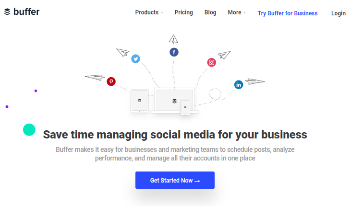Image resolution: width=351 pixels, height=206 pixels.
Task: Open the Pricing page
Action: pos(184,12)
